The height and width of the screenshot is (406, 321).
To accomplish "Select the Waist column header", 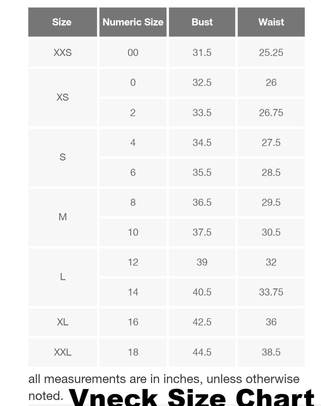I will tap(271, 22).
